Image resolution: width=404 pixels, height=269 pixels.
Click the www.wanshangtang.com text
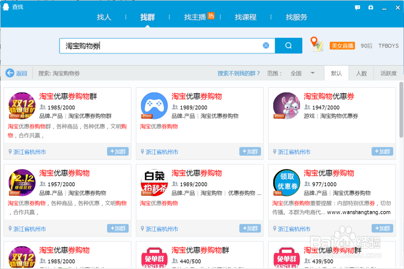359,212
